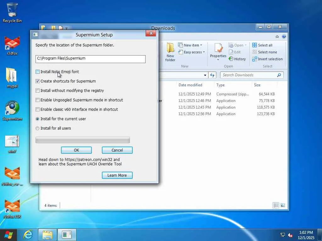Click History in the ribbon
This screenshot has height=241, width=322.
(237, 59)
